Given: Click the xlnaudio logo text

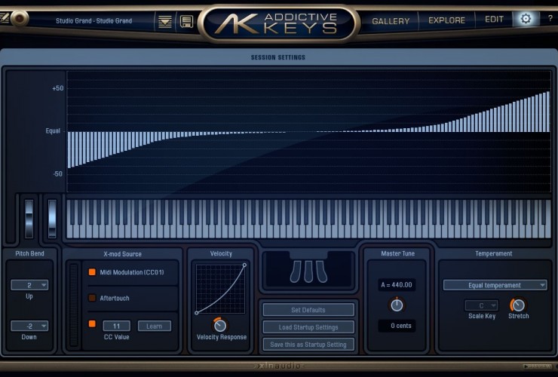Looking at the screenshot, I should point(279,366).
